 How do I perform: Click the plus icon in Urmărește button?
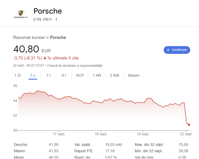pos(168,50)
